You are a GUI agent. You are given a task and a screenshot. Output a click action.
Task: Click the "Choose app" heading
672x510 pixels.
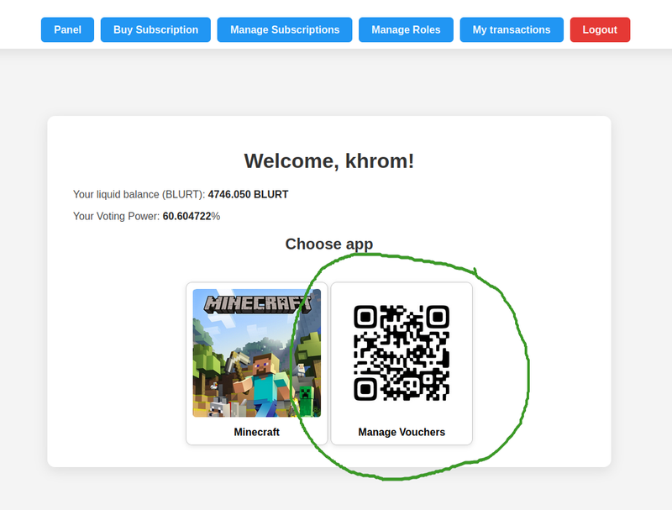[x=329, y=244]
